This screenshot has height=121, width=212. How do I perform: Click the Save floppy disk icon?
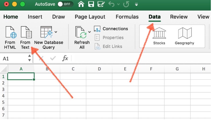(x=91, y=4)
